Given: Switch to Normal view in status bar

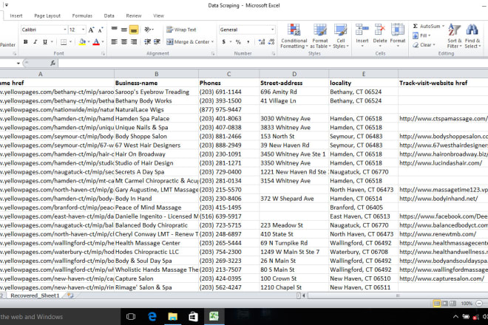Looking at the screenshot, I should tap(437, 304).
